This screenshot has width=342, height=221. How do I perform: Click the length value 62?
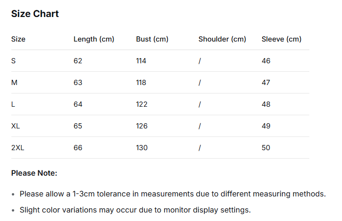click(78, 61)
